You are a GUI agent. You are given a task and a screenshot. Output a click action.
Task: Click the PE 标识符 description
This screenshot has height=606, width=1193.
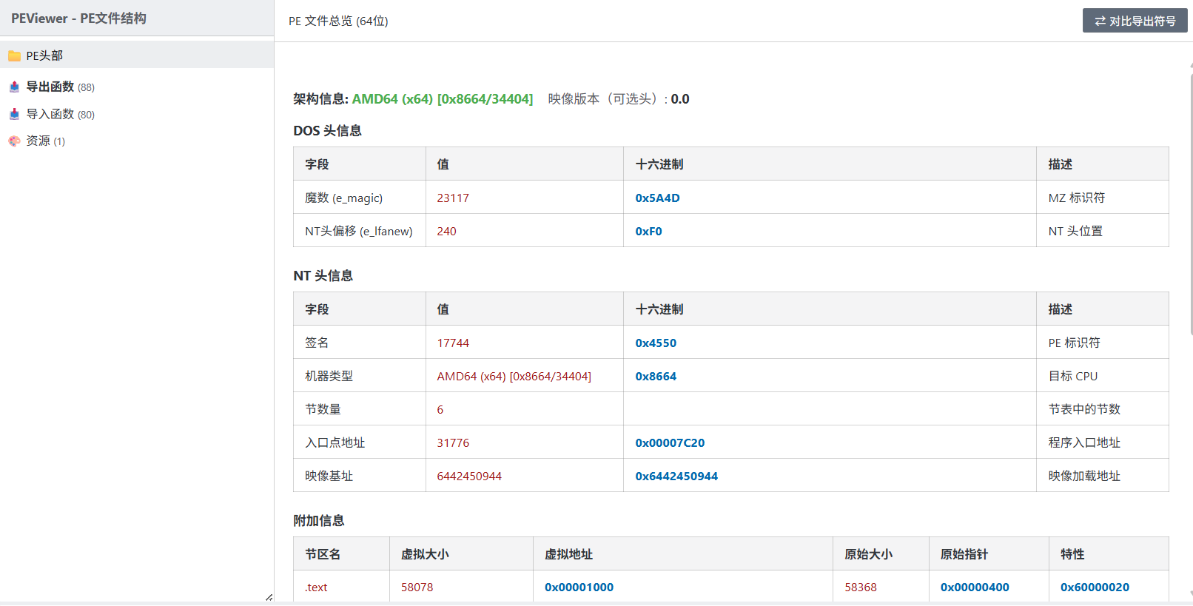(x=1074, y=343)
